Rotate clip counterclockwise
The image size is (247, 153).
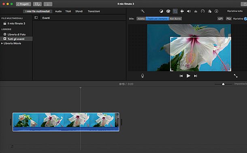coord(220,19)
